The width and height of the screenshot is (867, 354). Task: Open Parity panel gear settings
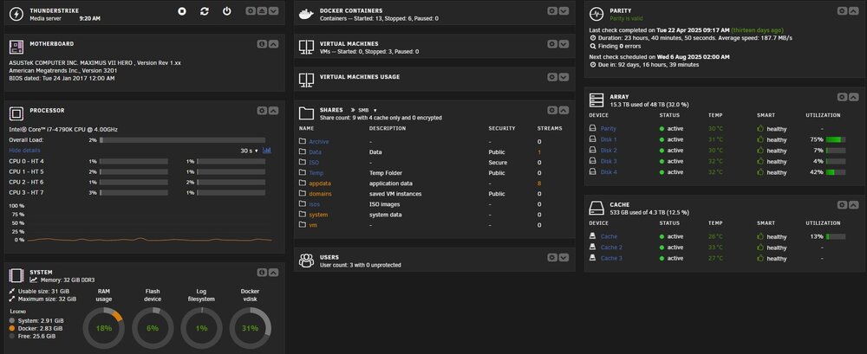coord(842,11)
